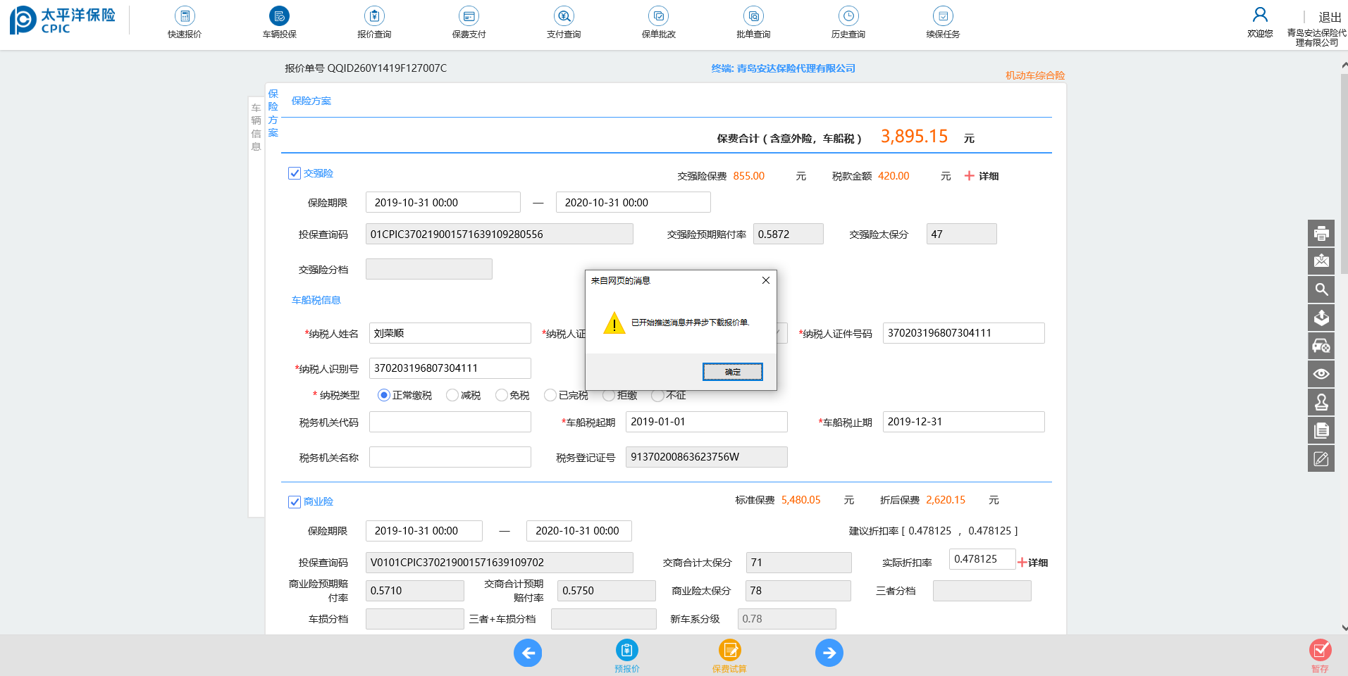Open the 历史查询 menu item

(x=848, y=23)
